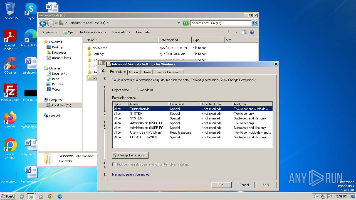Open recent pages dropdown beside navigation arrows
This screenshot has width=356, height=200.
click(56, 23)
